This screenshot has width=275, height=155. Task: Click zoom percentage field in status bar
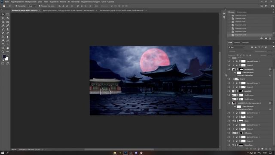click(x=14, y=149)
